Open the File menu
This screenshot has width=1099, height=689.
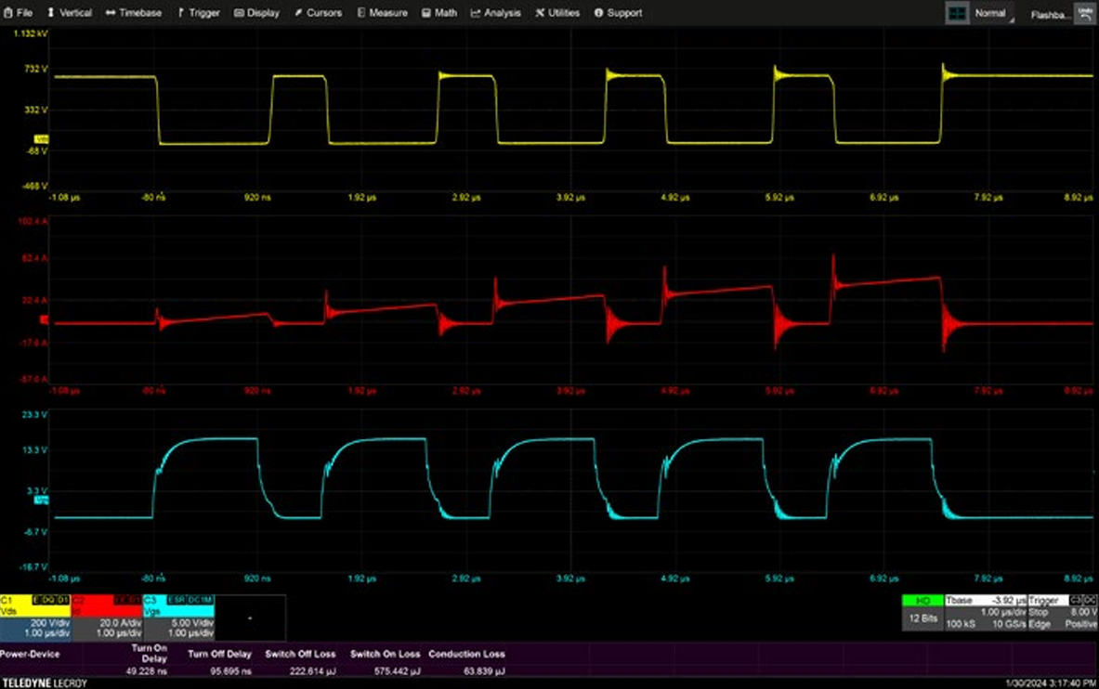coord(19,13)
